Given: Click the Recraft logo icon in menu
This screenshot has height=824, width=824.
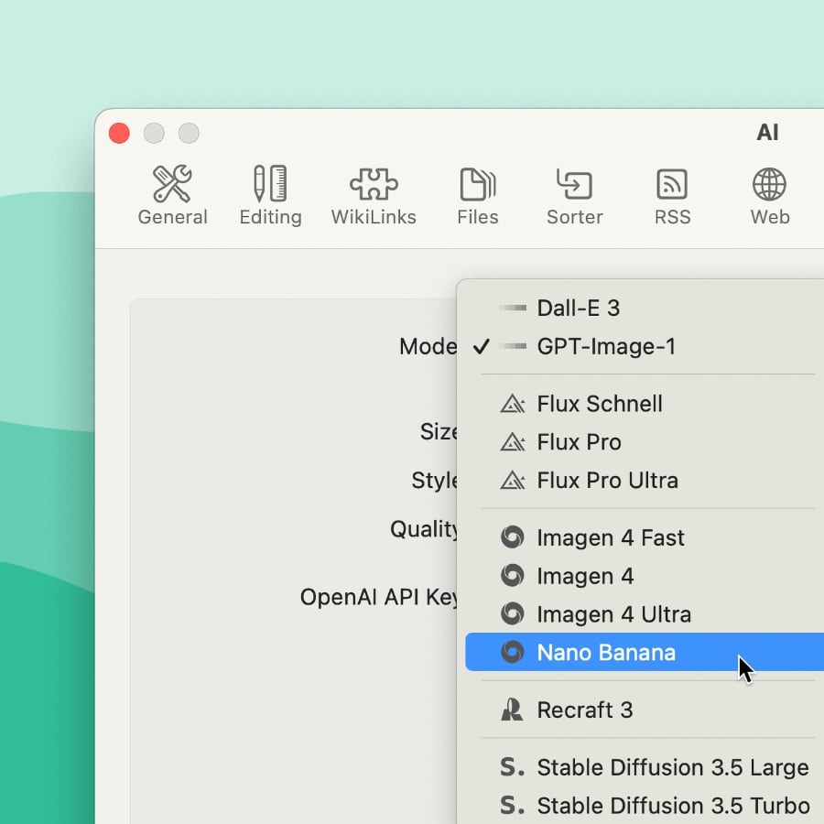Looking at the screenshot, I should coord(512,710).
